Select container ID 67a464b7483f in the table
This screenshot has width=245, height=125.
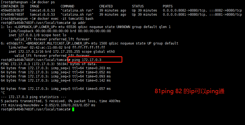(12, 15)
